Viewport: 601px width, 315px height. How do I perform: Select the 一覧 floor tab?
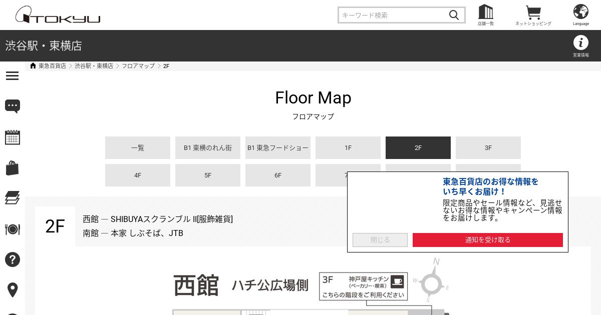[x=138, y=147]
